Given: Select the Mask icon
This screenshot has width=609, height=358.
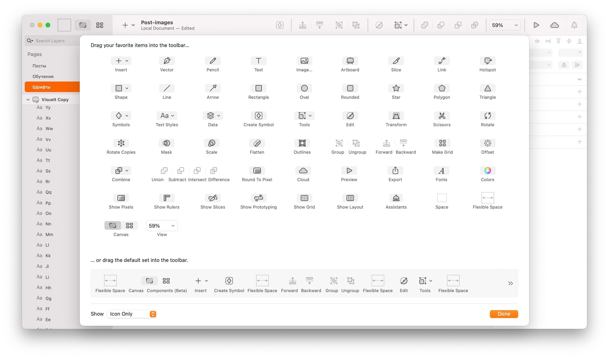Looking at the screenshot, I should pos(166,143).
